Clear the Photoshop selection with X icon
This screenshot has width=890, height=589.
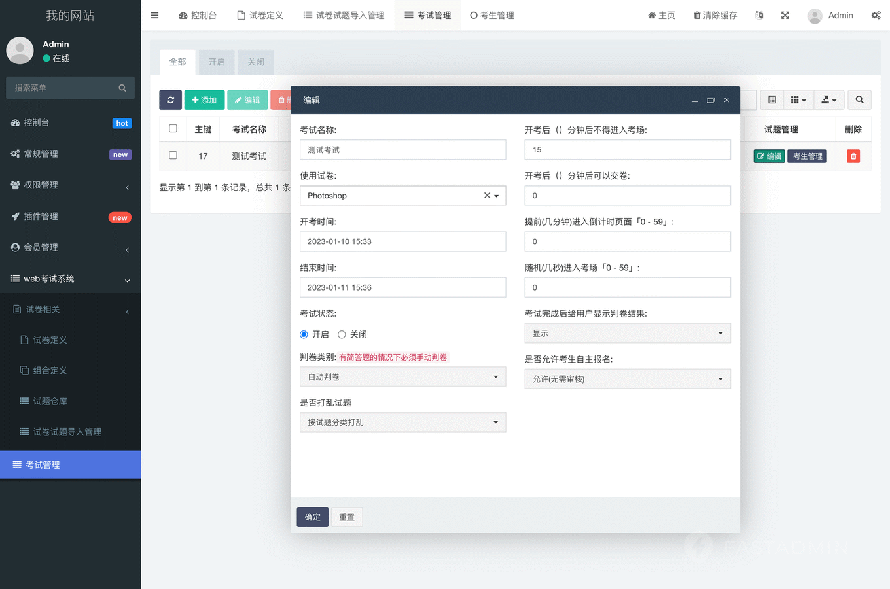[x=487, y=196]
